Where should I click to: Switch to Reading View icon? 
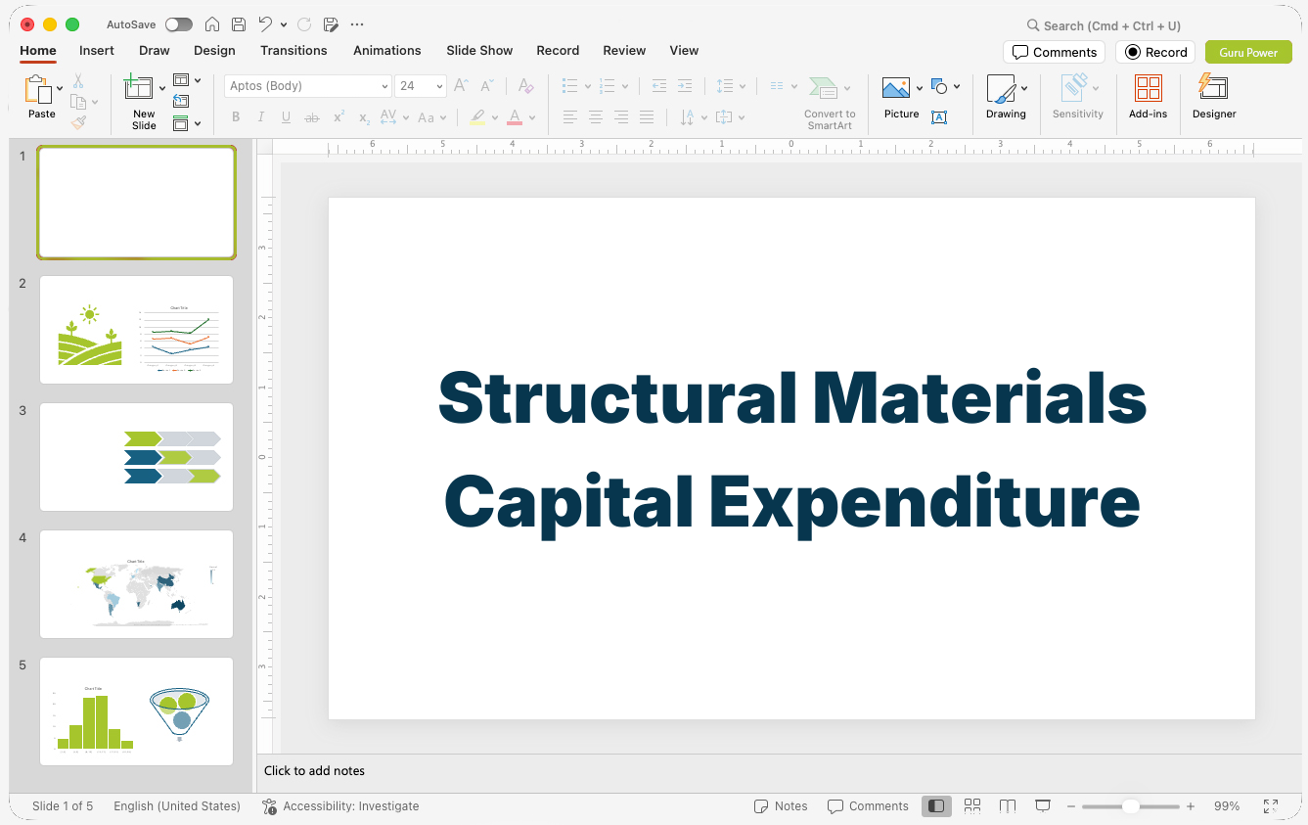1008,806
